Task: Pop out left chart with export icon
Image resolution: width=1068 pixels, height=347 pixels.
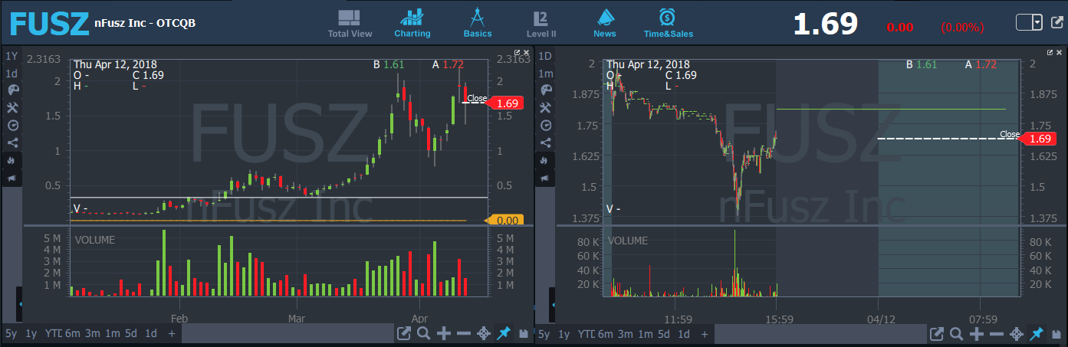Action: [x=404, y=334]
